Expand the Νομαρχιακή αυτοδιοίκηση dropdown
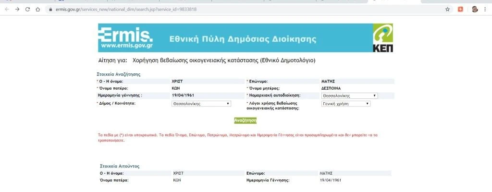The width and height of the screenshot is (492, 192). click(349, 96)
